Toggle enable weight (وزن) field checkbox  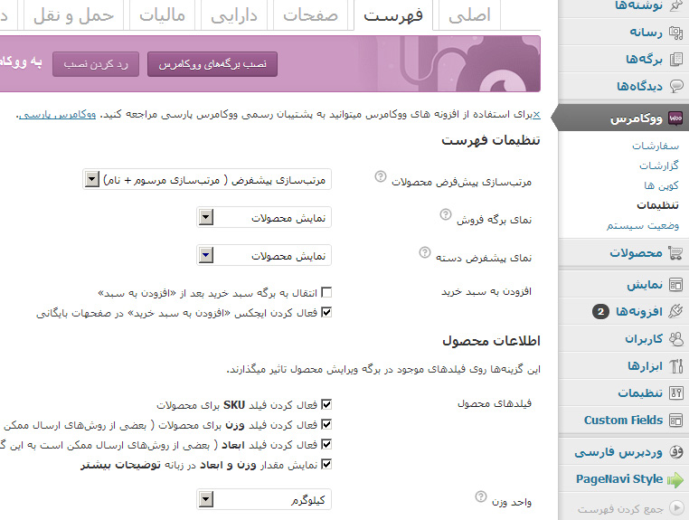pyautogui.click(x=326, y=425)
